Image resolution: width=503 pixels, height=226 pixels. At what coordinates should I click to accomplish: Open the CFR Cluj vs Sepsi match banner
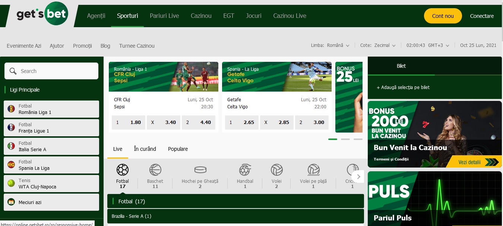[164, 77]
